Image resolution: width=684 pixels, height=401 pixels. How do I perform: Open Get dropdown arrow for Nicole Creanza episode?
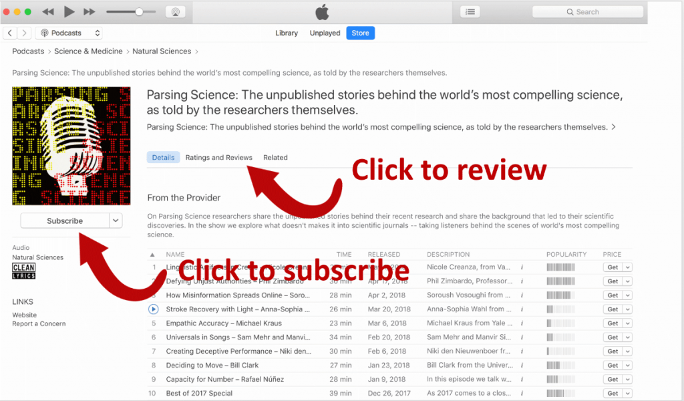pyautogui.click(x=628, y=267)
